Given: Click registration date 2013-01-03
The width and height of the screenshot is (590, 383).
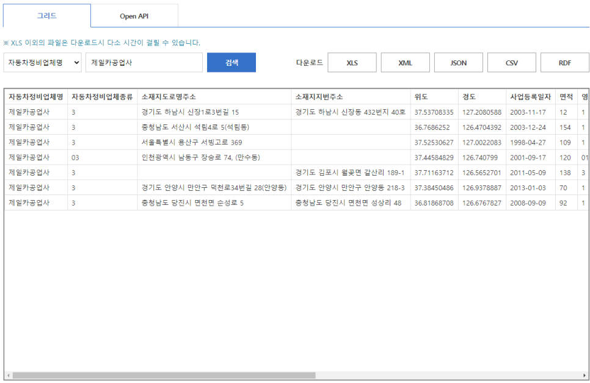Looking at the screenshot, I should (x=528, y=188).
